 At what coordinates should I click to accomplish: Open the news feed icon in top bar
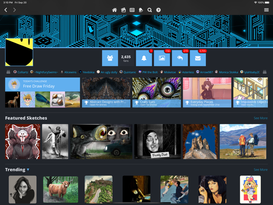[x=132, y=10]
